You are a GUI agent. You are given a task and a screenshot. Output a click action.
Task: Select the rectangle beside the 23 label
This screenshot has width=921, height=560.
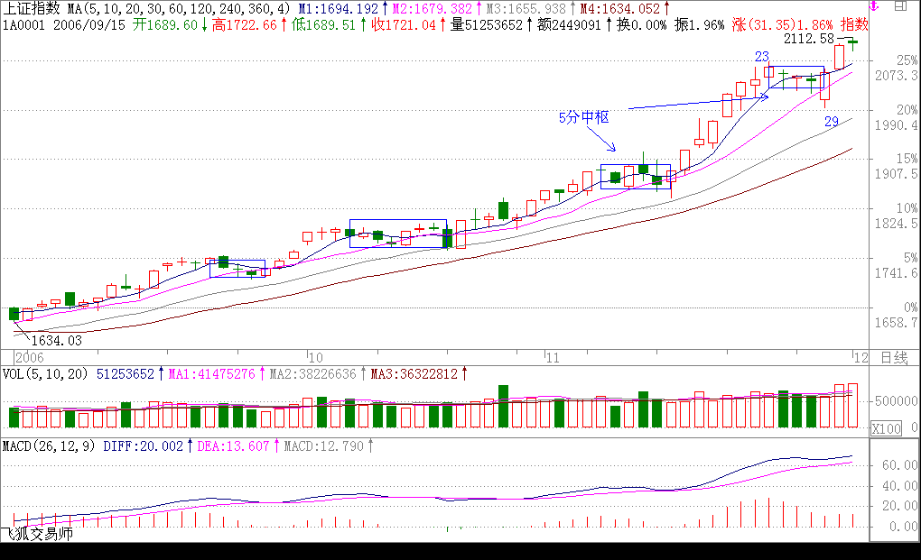pos(796,68)
